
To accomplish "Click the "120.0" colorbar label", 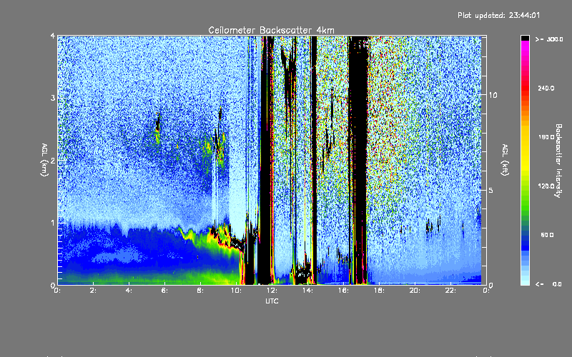I will [546, 186].
